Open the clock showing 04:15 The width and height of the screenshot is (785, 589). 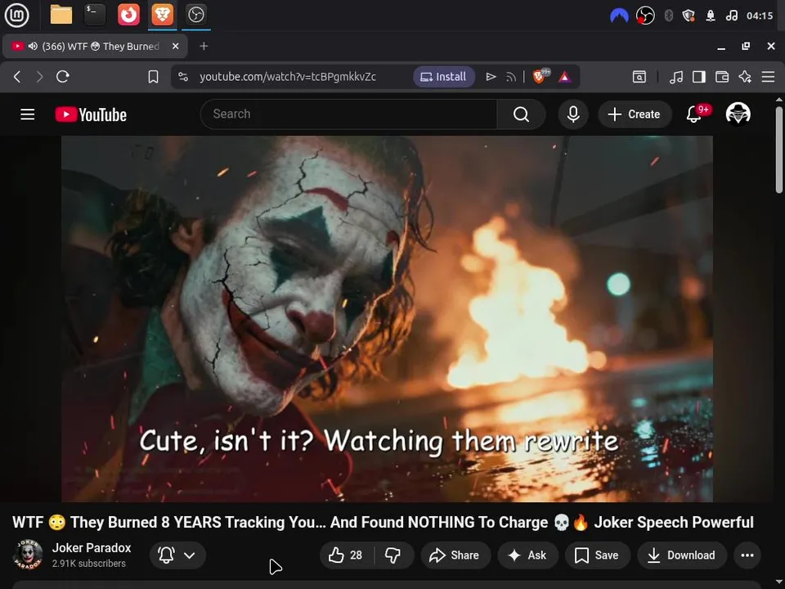[x=760, y=16]
